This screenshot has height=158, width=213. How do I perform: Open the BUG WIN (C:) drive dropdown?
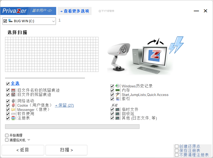coord(54,21)
